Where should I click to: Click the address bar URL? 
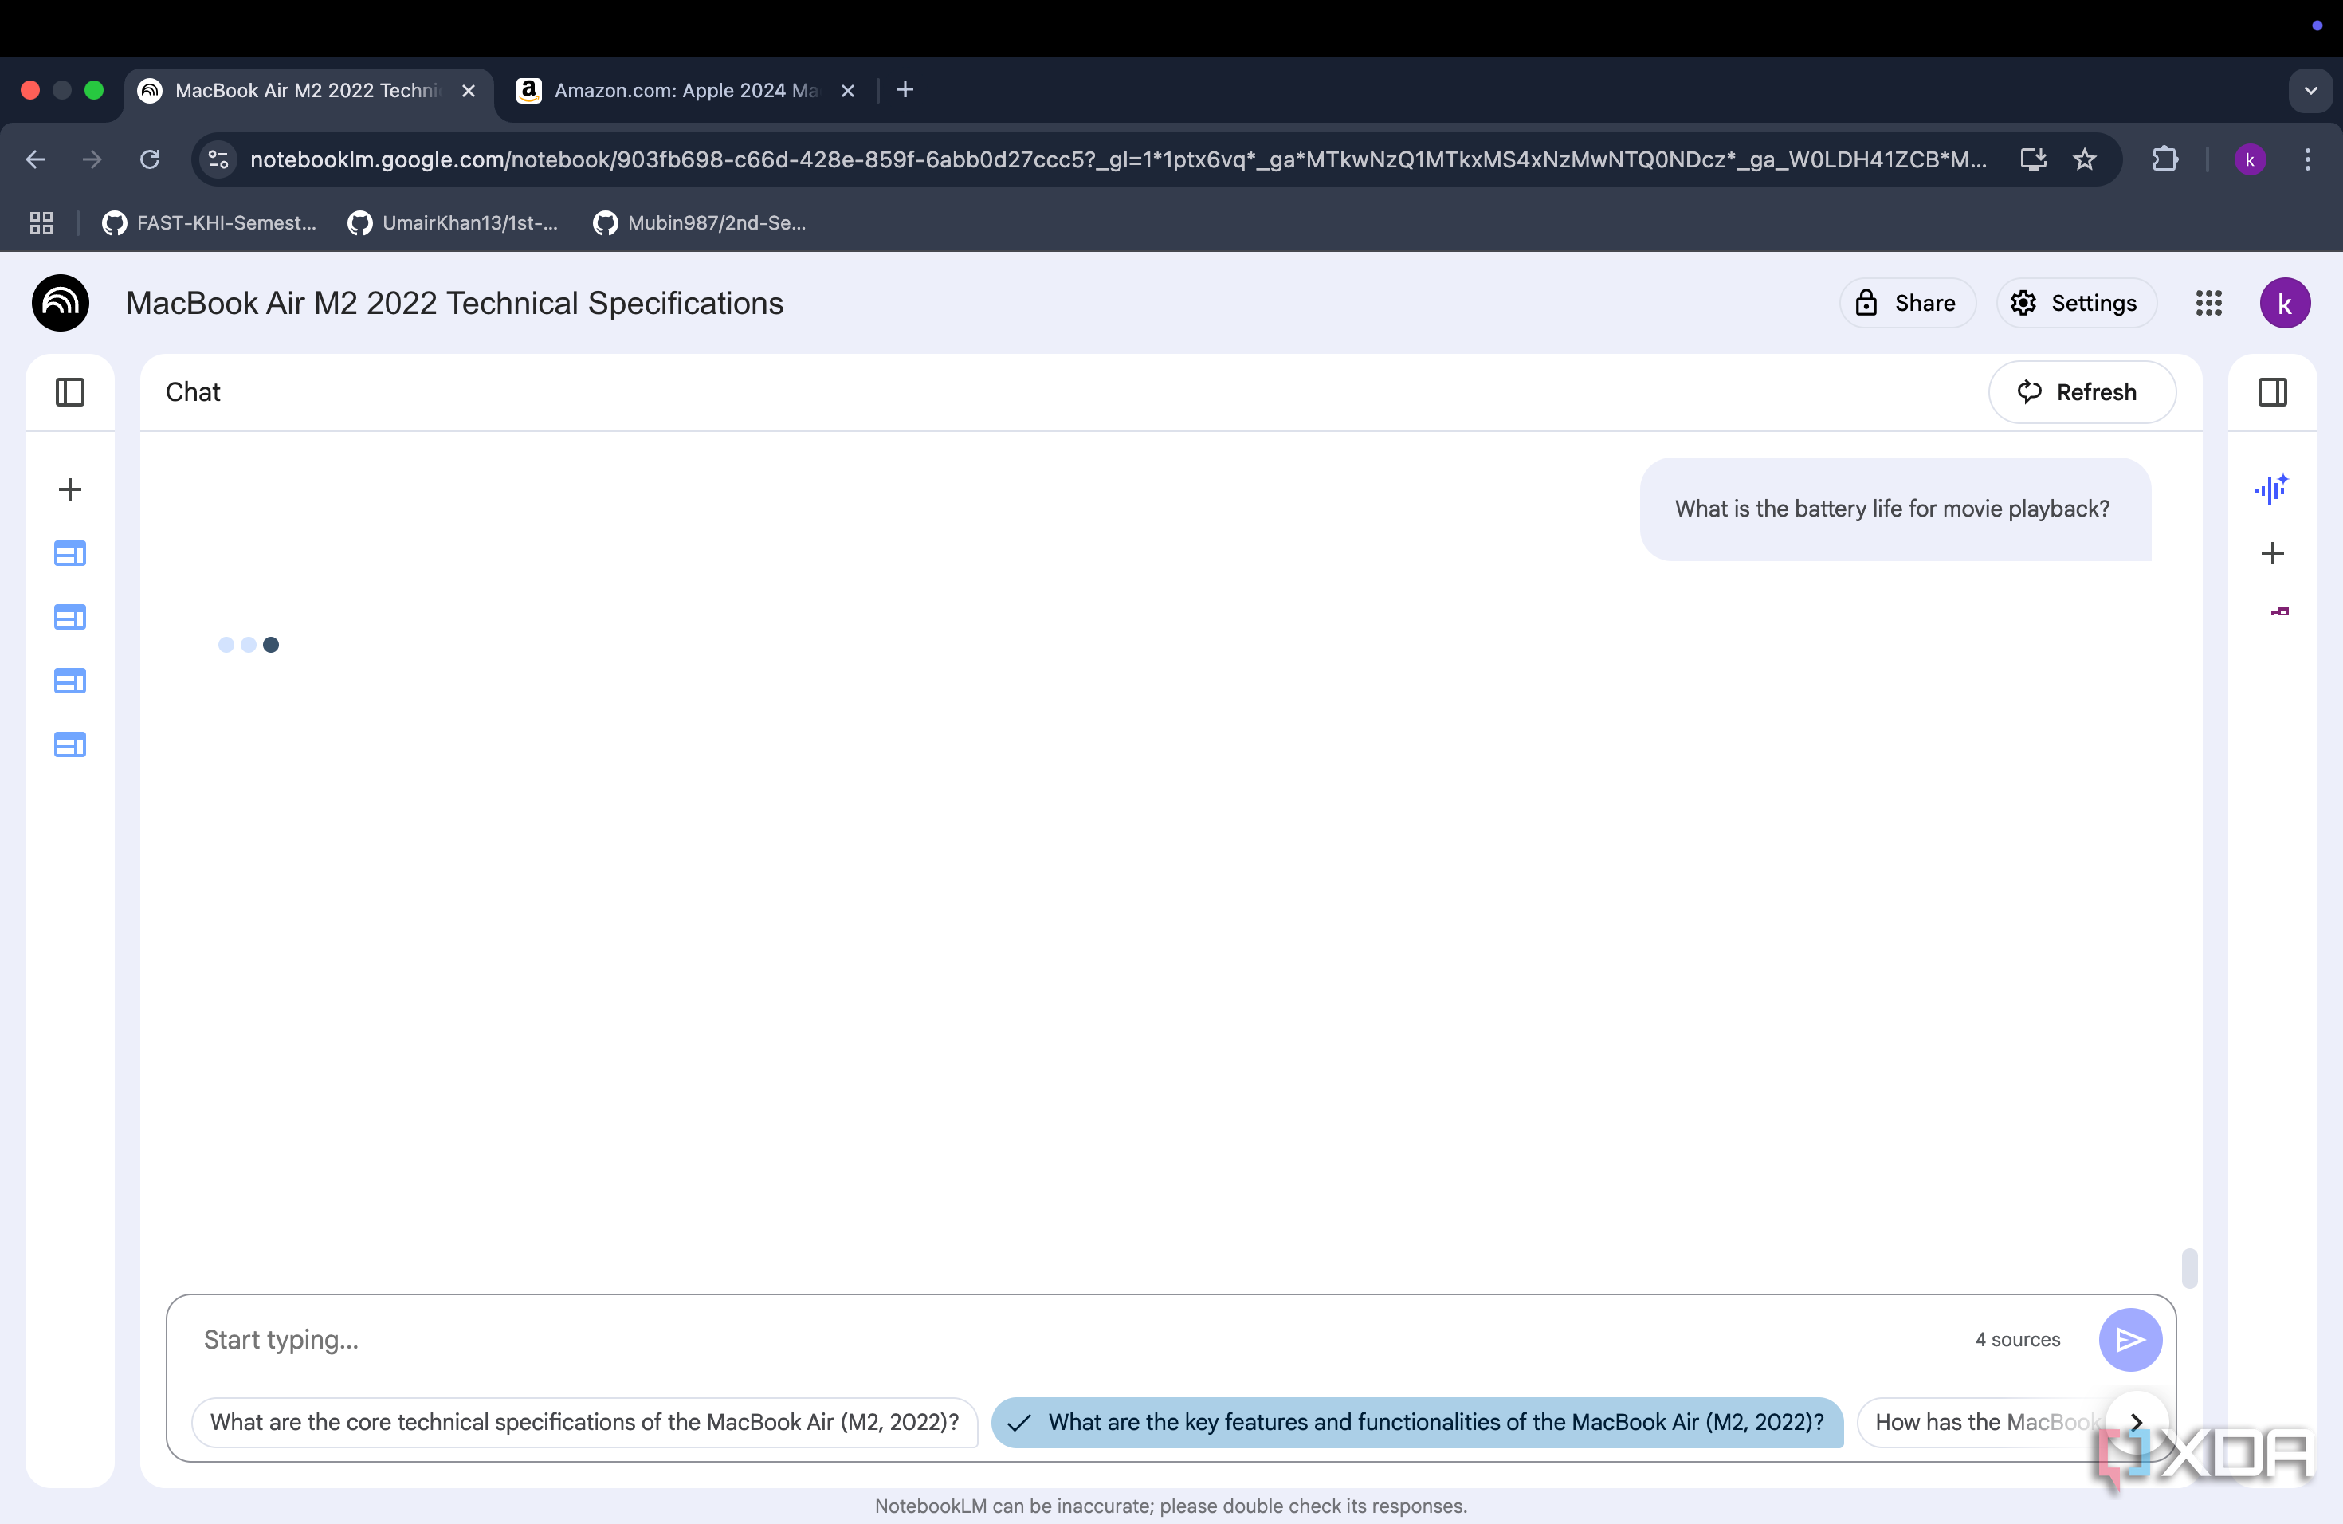[x=1118, y=159]
